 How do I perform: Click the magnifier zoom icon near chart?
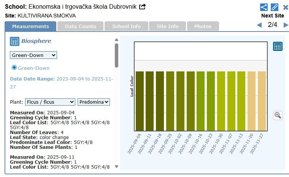pyautogui.click(x=278, y=115)
